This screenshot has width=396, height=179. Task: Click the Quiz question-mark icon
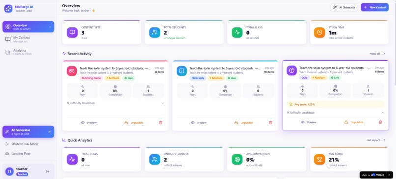coord(292,70)
